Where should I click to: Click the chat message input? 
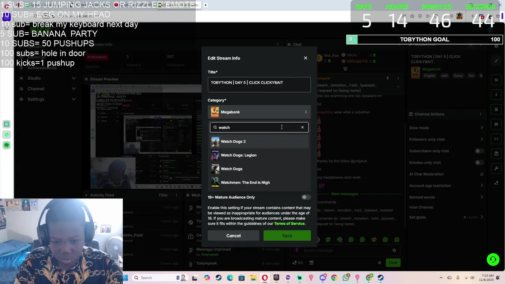click(346, 250)
